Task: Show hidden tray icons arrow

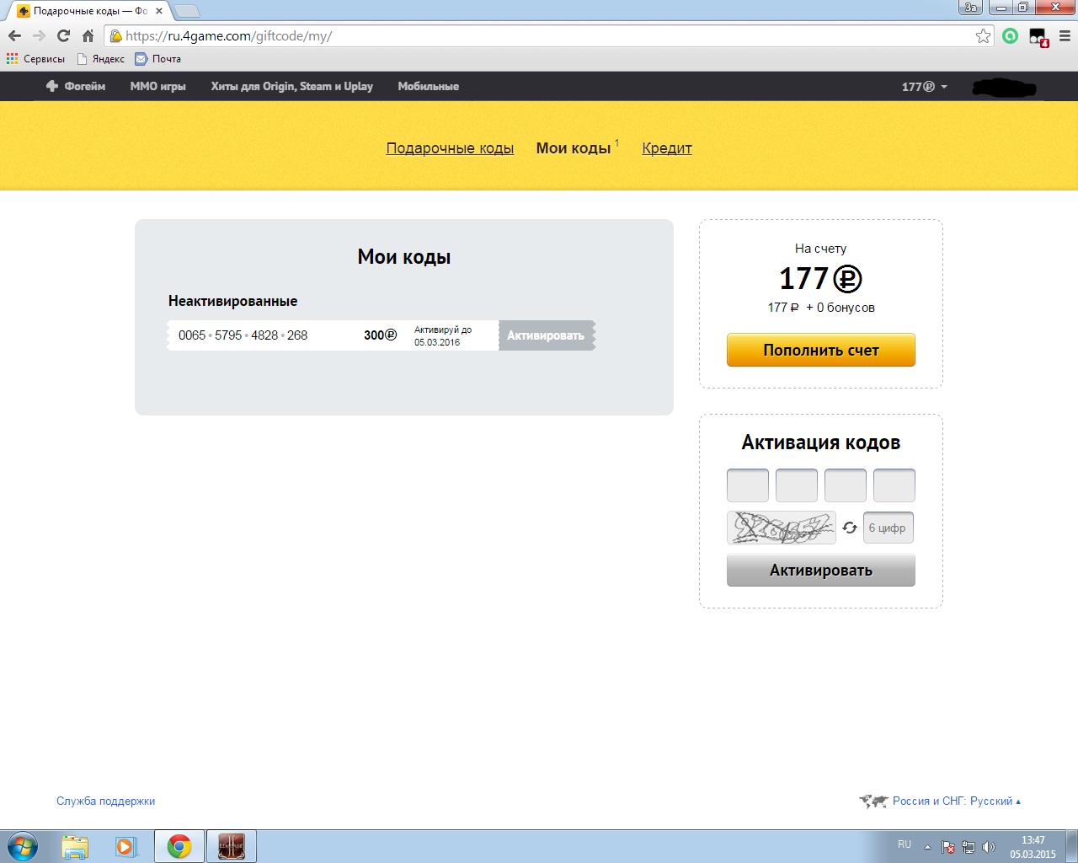Action: tap(928, 847)
